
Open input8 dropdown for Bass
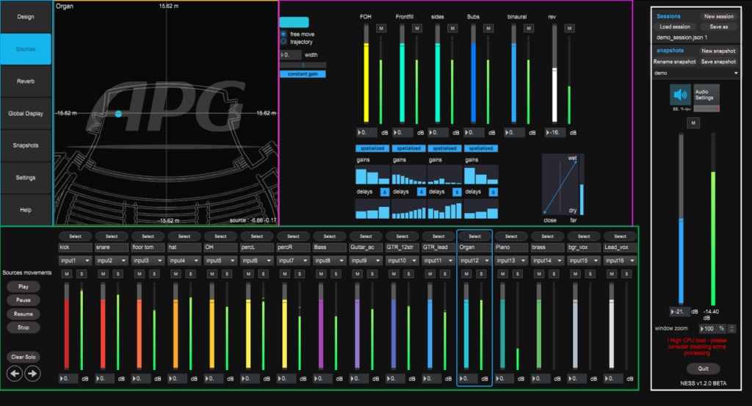coord(330,261)
